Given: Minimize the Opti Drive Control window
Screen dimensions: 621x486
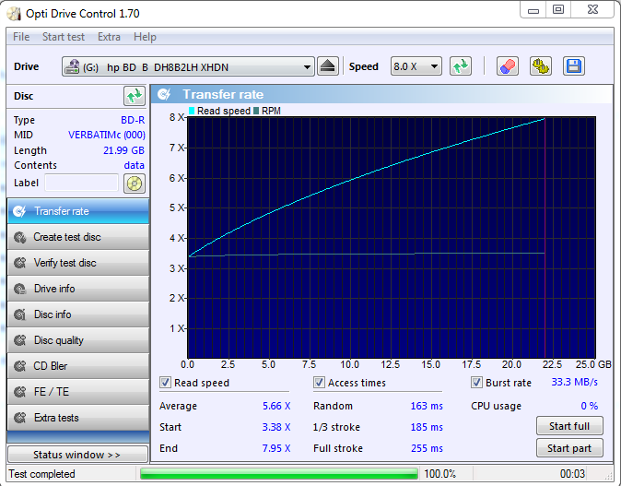Looking at the screenshot, I should (533, 9).
